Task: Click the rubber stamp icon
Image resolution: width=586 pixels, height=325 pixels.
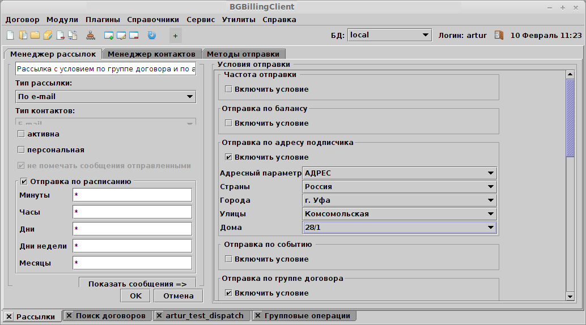Action: coord(91,35)
